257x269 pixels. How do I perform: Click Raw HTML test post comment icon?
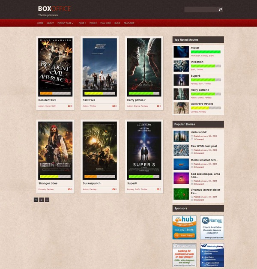click(x=192, y=153)
